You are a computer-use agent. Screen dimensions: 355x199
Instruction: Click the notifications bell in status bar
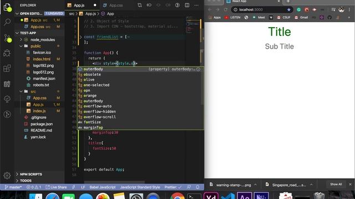tap(197, 187)
